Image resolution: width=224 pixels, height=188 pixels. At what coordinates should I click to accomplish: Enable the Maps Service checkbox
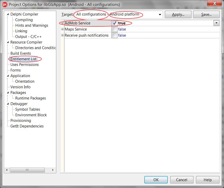click(x=115, y=29)
